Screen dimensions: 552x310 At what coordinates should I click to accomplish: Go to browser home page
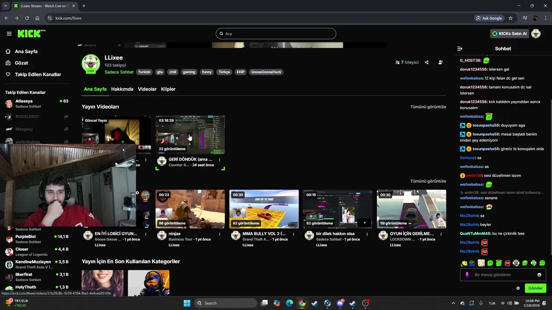[x=38, y=18]
